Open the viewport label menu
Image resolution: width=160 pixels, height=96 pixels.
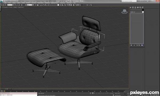point(13,7)
